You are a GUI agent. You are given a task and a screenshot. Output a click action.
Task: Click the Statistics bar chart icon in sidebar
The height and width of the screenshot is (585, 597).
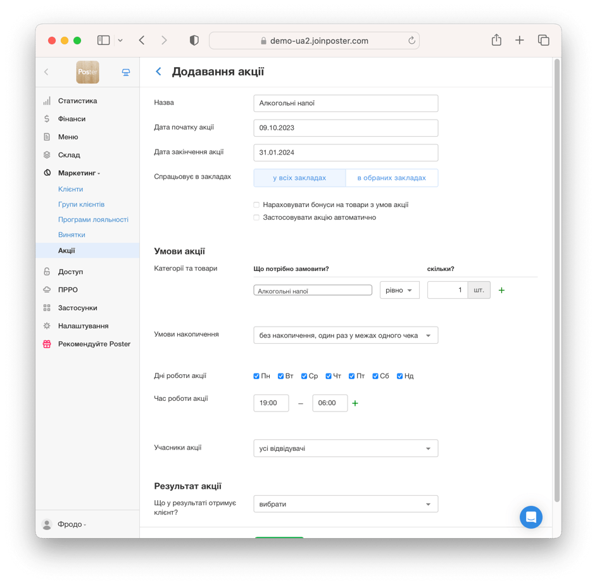(x=47, y=101)
